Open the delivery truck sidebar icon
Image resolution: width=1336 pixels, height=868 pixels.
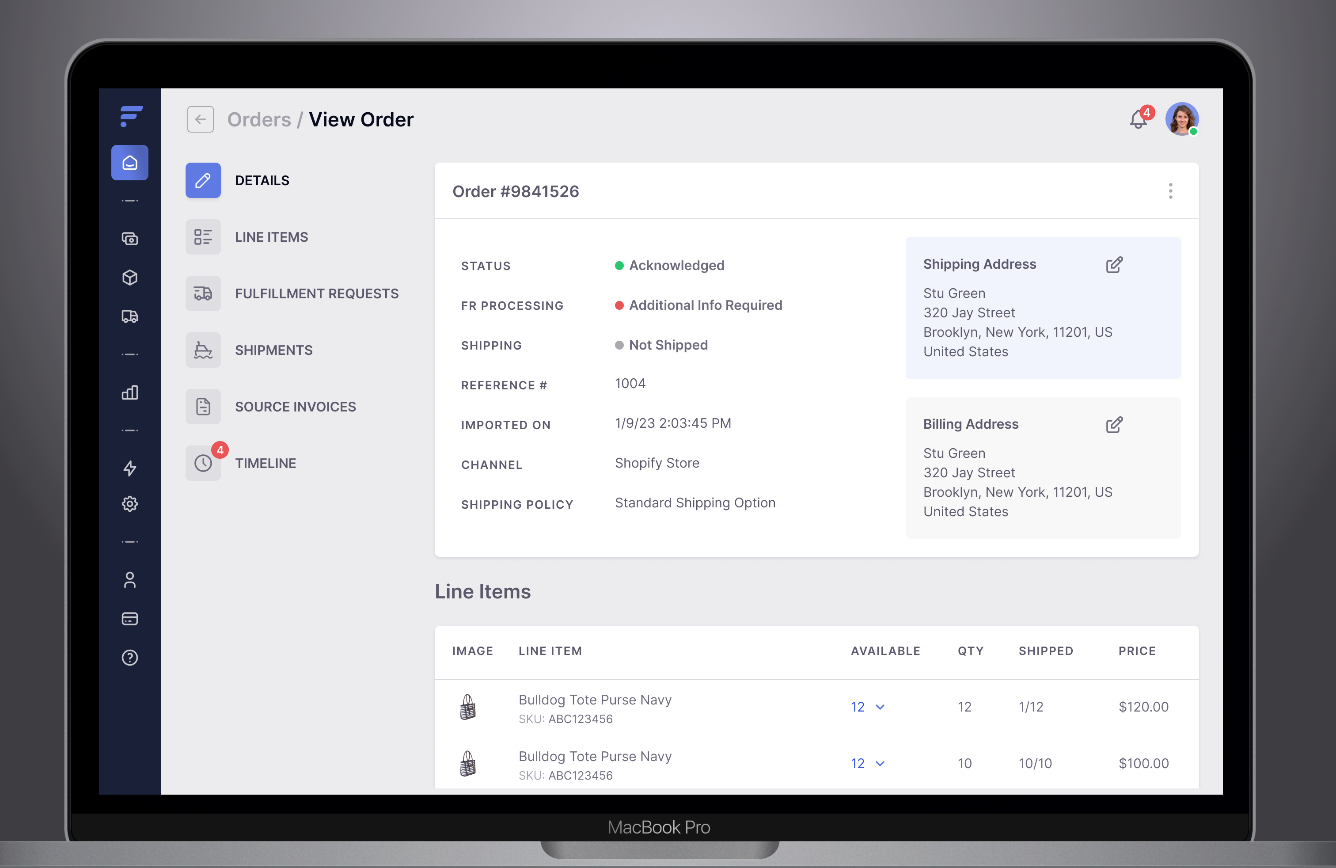click(x=130, y=316)
